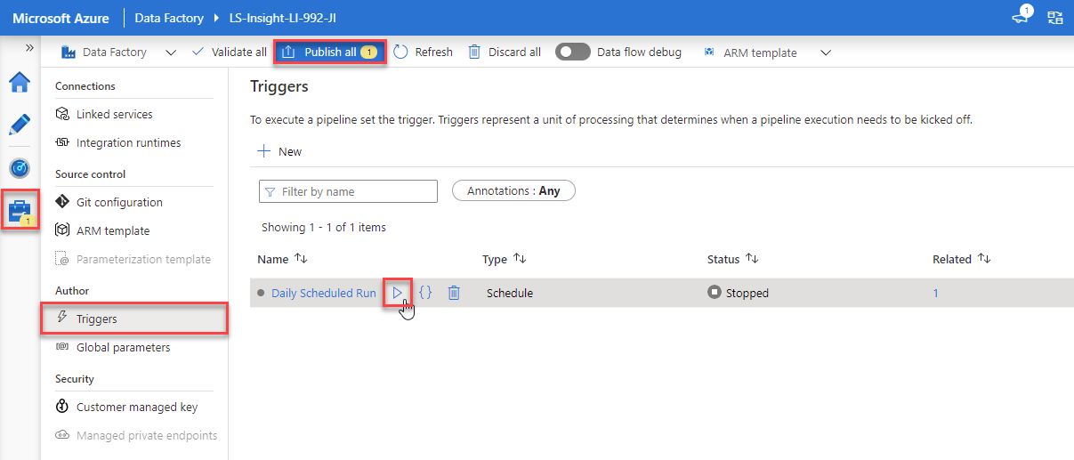Click New trigger button
The height and width of the screenshot is (460, 1074).
tap(279, 151)
